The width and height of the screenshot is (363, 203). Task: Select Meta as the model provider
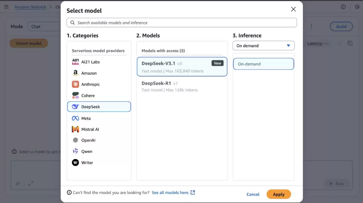click(86, 118)
